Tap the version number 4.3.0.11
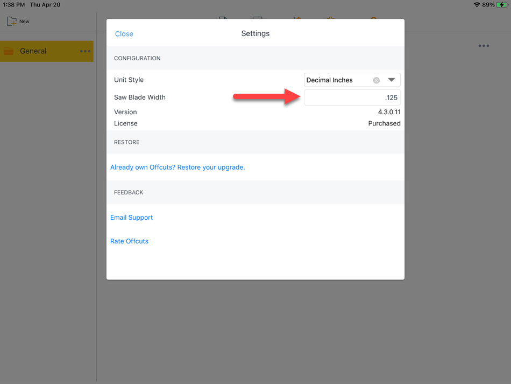 click(389, 112)
